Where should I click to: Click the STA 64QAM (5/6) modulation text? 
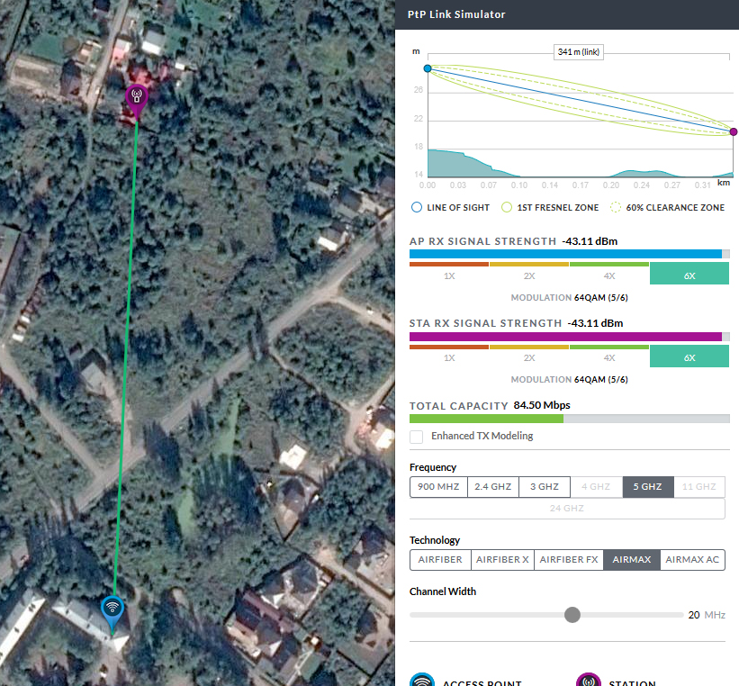click(x=601, y=380)
